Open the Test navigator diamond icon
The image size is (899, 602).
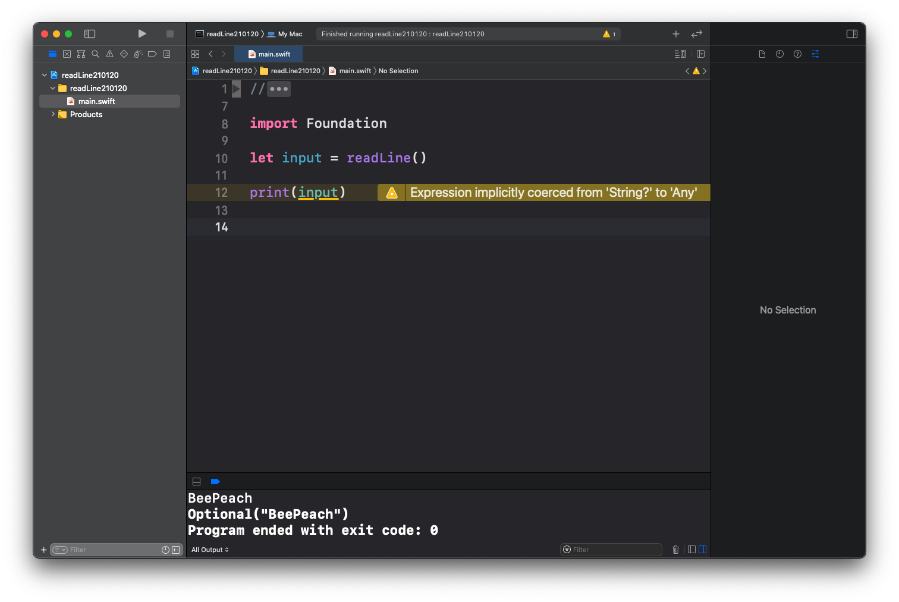pyautogui.click(x=124, y=54)
